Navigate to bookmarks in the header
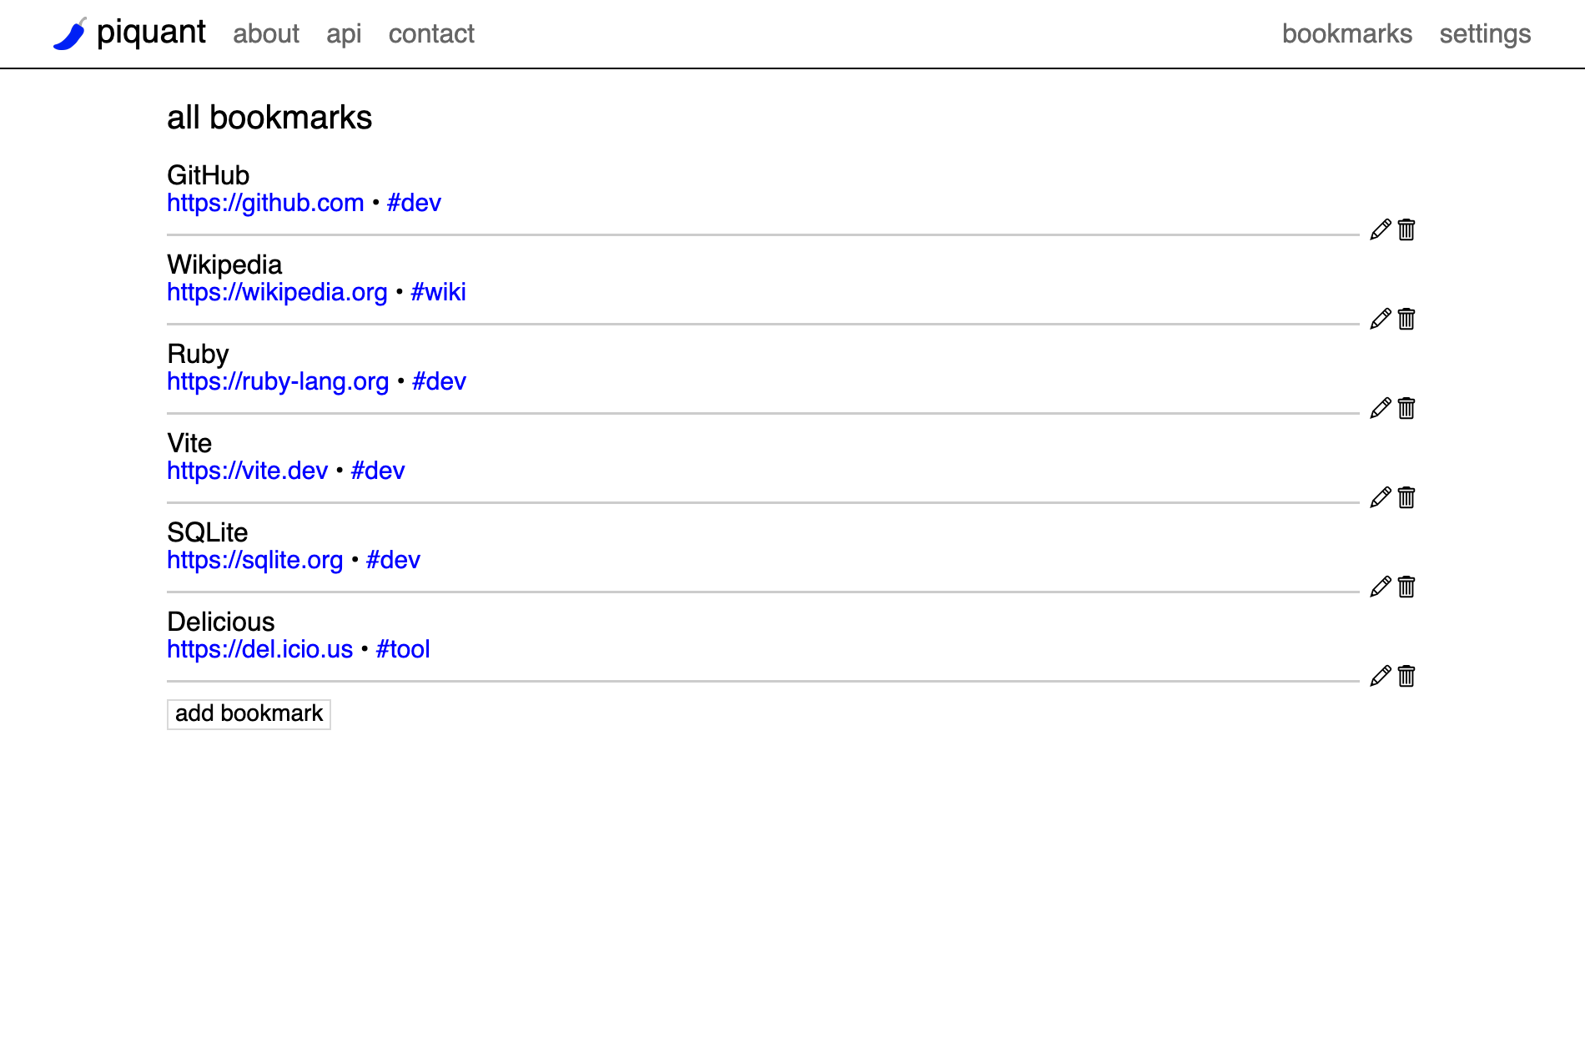 (1346, 34)
